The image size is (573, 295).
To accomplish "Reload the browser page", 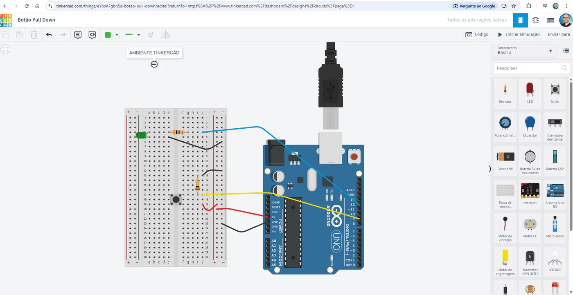I will click(x=27, y=6).
